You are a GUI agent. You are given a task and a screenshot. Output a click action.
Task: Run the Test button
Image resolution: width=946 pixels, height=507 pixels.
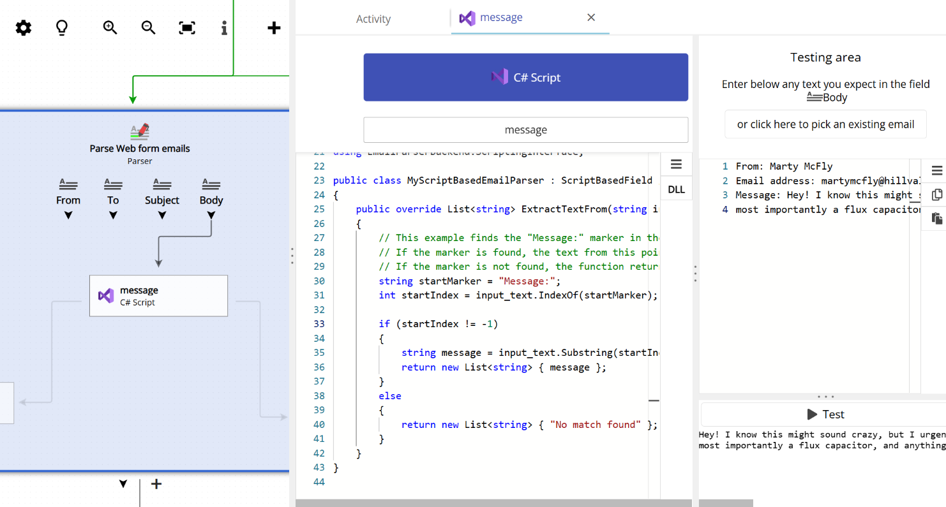tap(825, 414)
